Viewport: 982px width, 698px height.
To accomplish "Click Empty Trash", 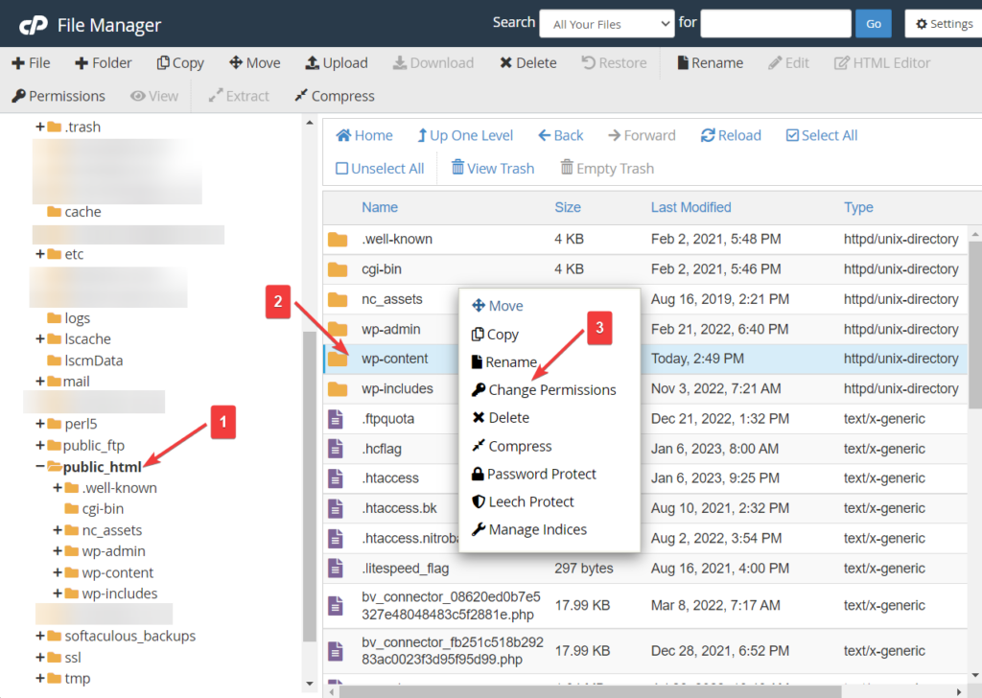I will click(x=607, y=169).
